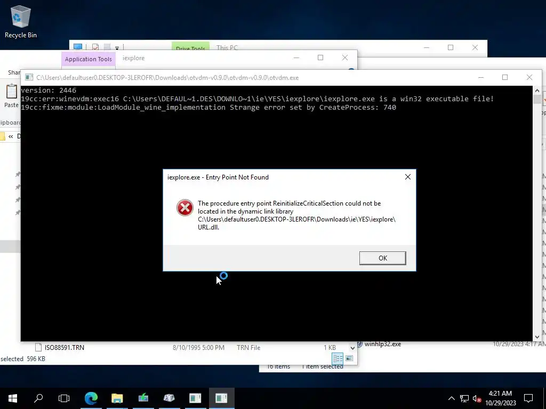Image resolution: width=546 pixels, height=409 pixels.
Task: Click the Properties quick access icon in This PC window
Action: click(95, 47)
